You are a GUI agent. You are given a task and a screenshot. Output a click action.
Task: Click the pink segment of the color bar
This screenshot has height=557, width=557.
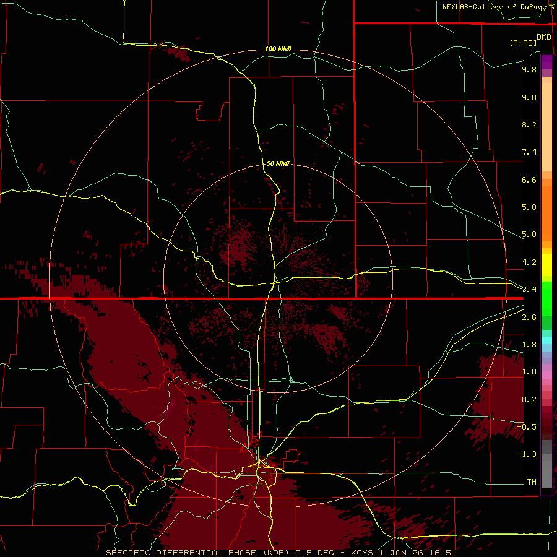tap(546, 375)
